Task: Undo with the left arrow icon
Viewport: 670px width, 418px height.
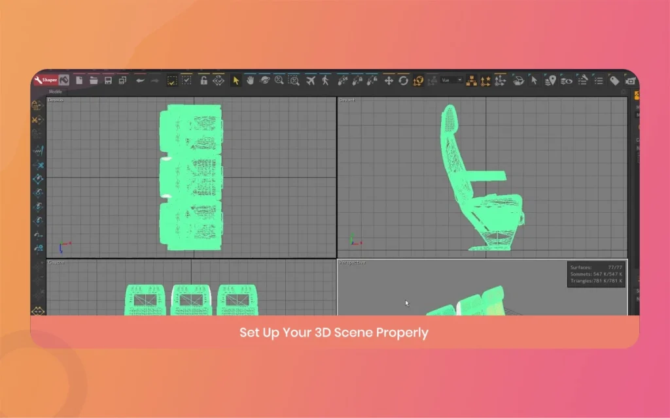Action: point(140,80)
